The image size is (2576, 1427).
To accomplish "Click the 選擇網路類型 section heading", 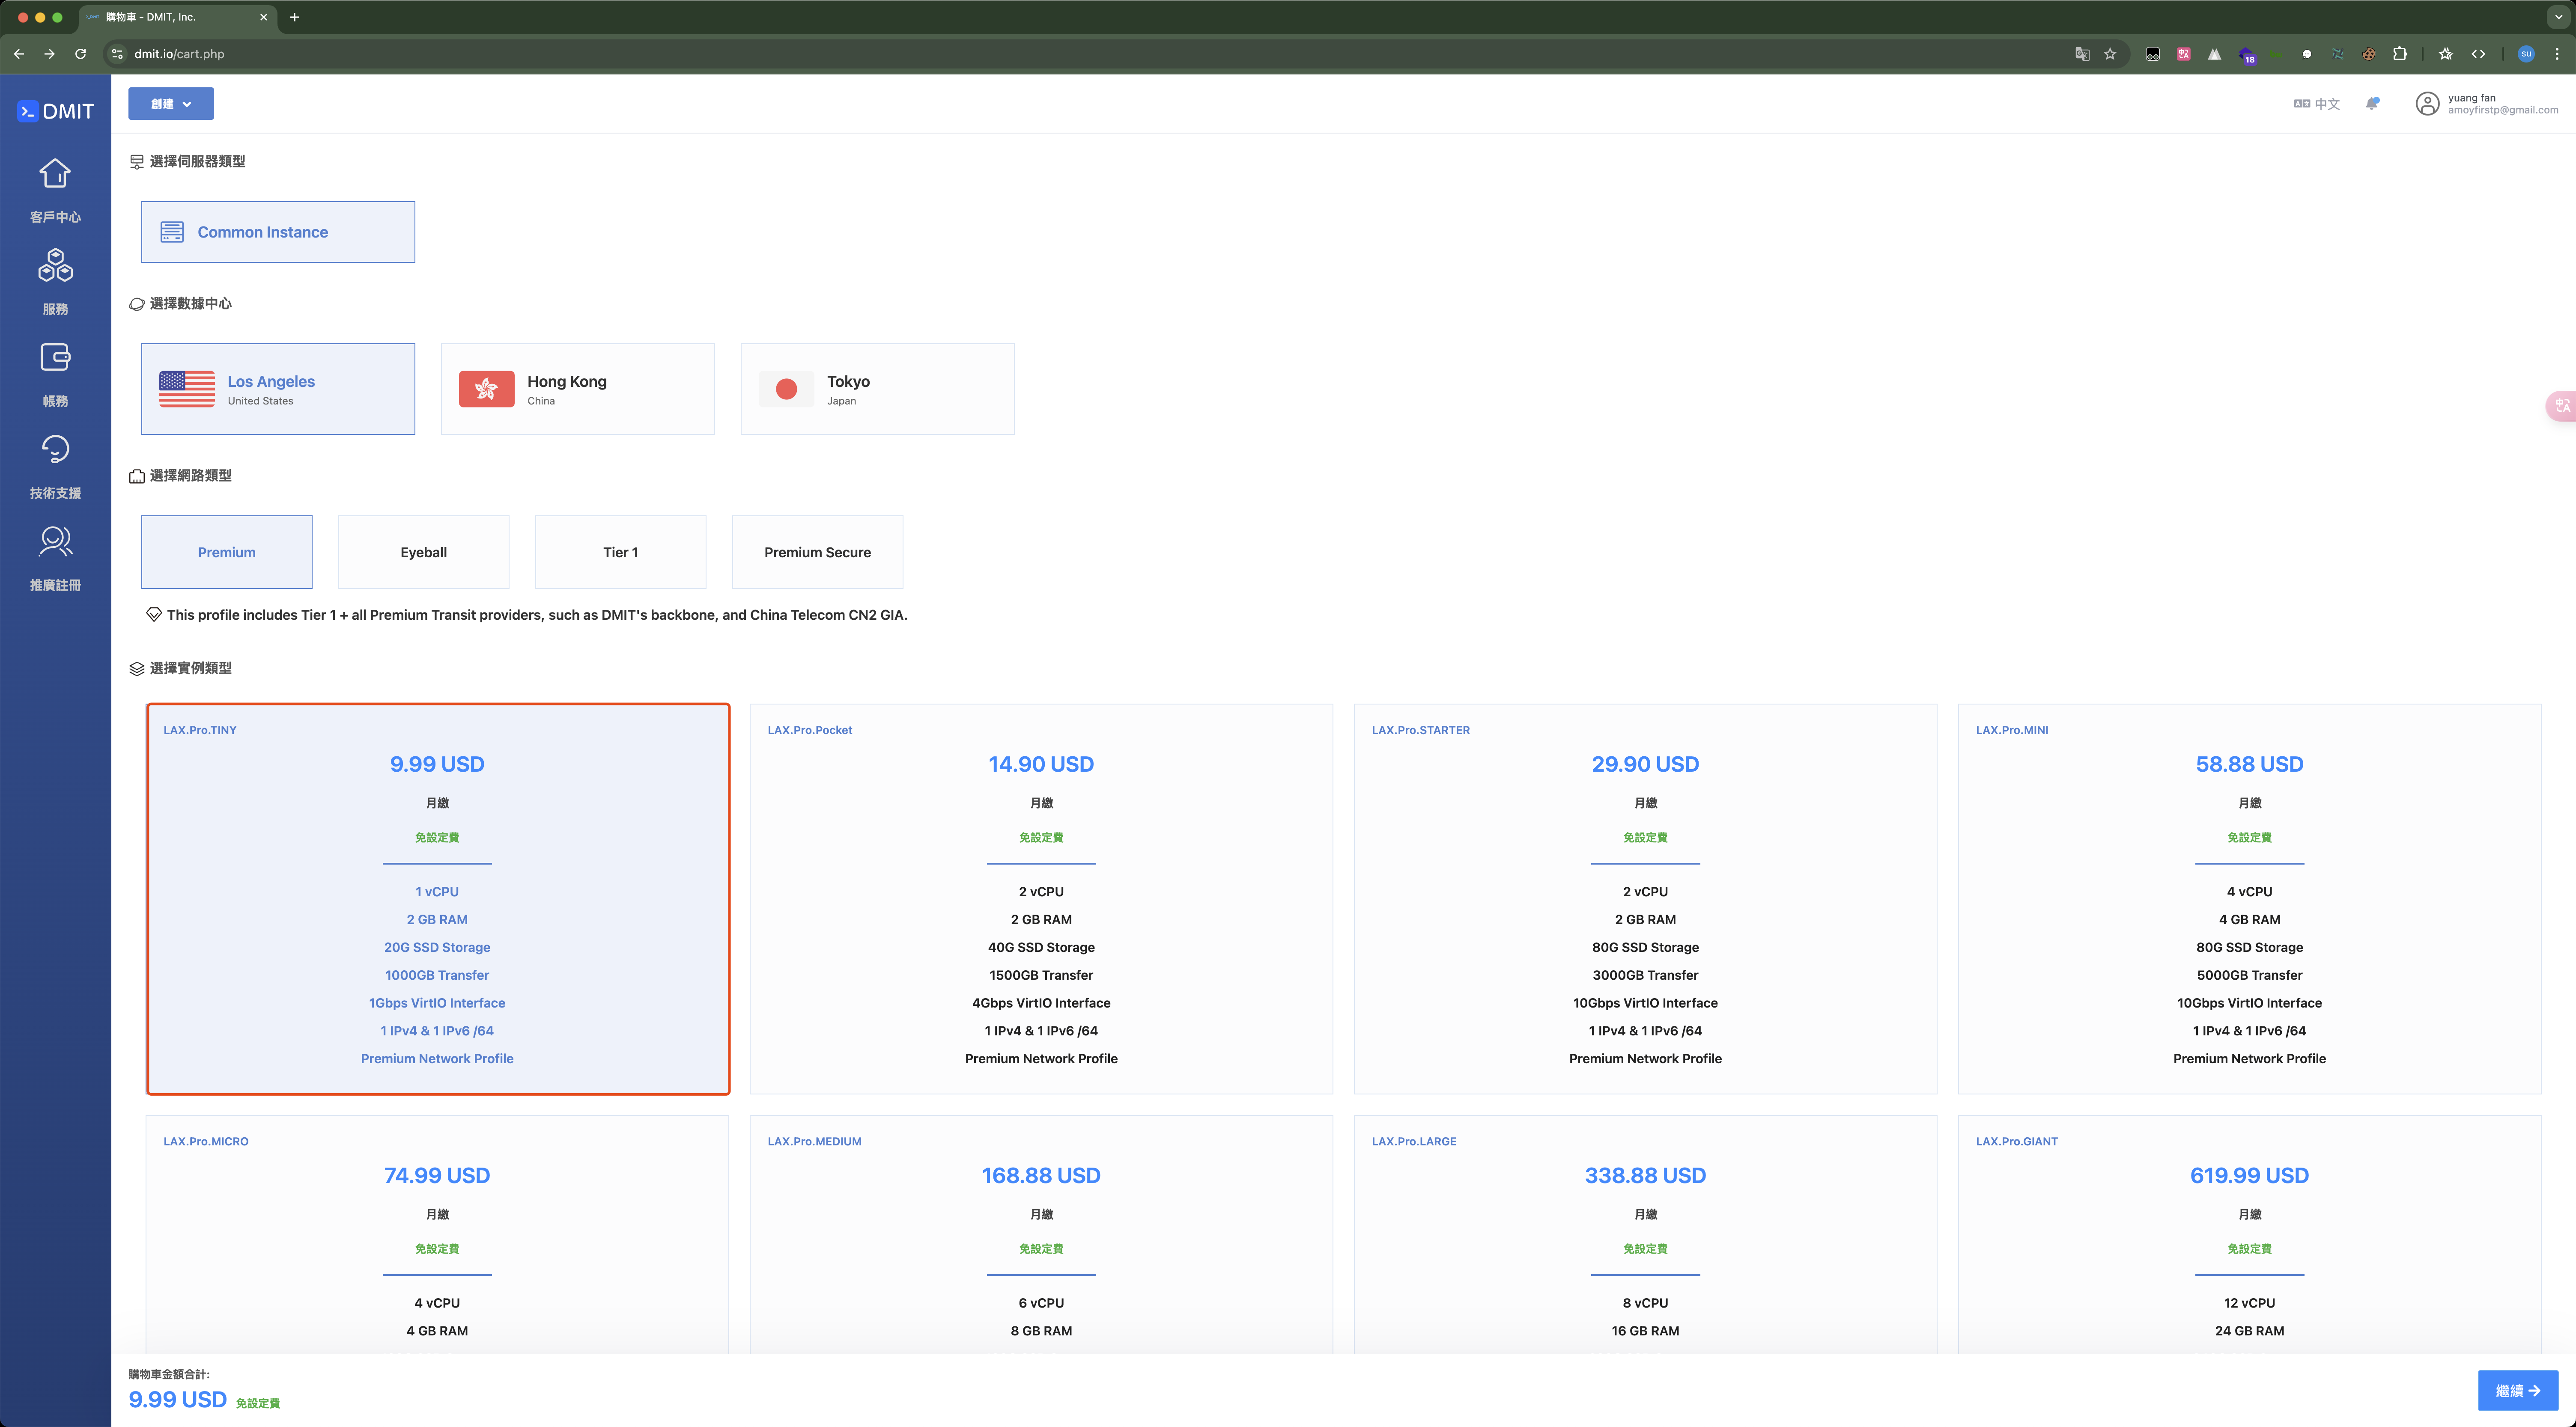I will pos(190,476).
